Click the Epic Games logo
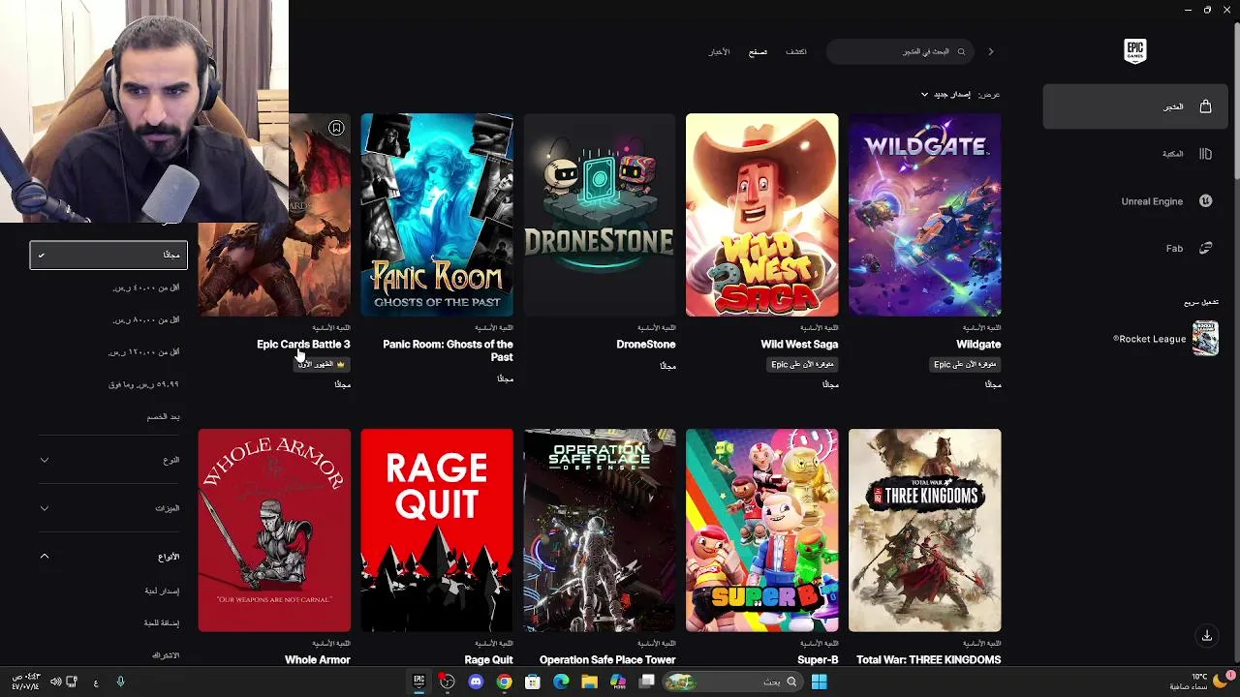Screen dimensions: 1240x697 (1134, 51)
